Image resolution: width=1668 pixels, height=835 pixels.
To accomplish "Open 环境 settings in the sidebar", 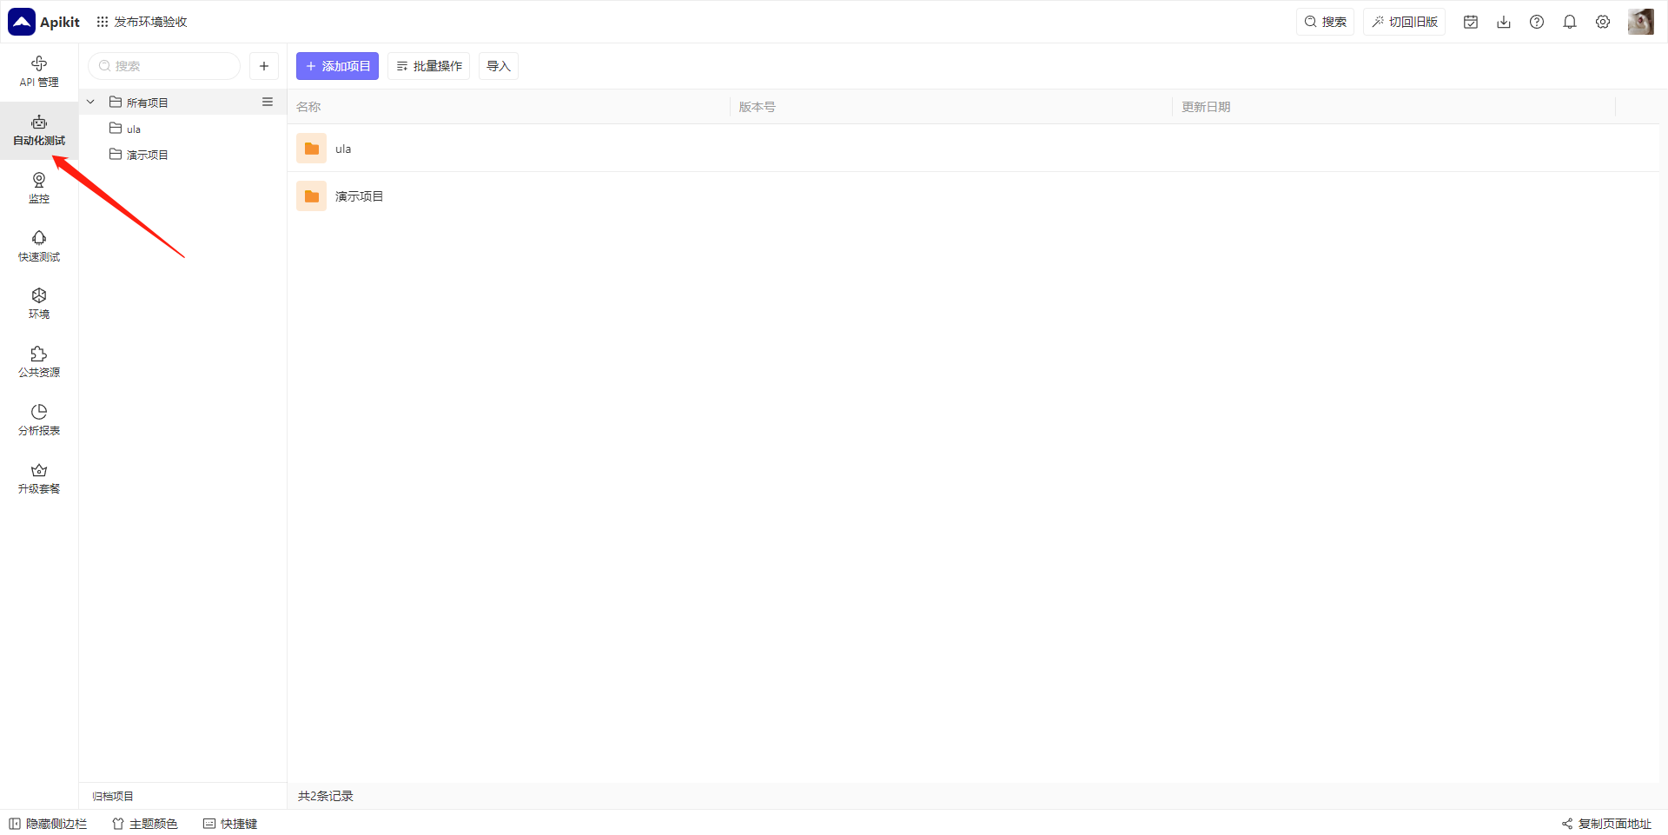I will [x=39, y=304].
